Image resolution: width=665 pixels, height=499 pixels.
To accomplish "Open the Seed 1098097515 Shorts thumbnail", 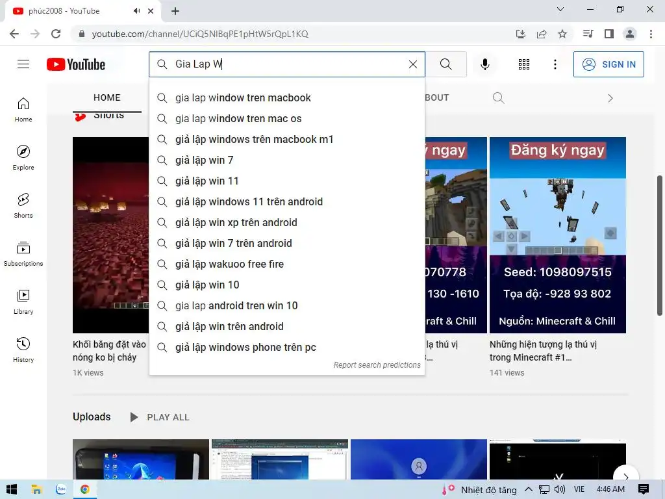I will point(558,235).
